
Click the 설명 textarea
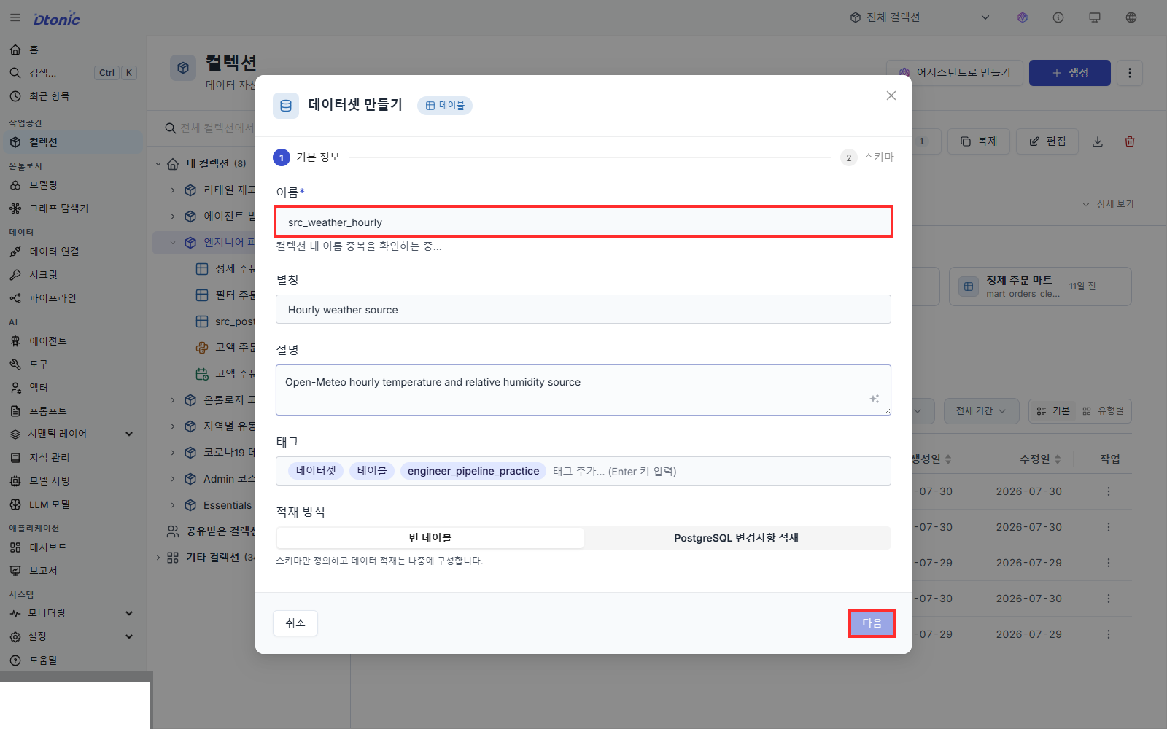[x=583, y=390]
